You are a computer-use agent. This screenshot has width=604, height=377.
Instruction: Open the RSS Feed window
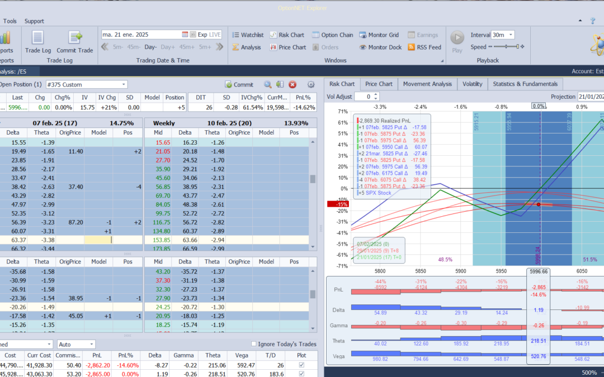(x=424, y=47)
